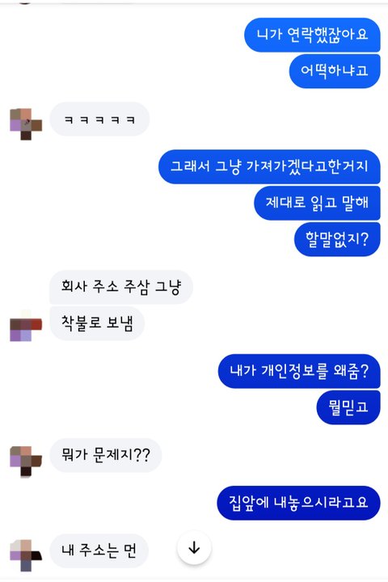Tap the 내가 개인정보를 왜줌? message
The width and height of the screenshot is (388, 582).
point(299,371)
